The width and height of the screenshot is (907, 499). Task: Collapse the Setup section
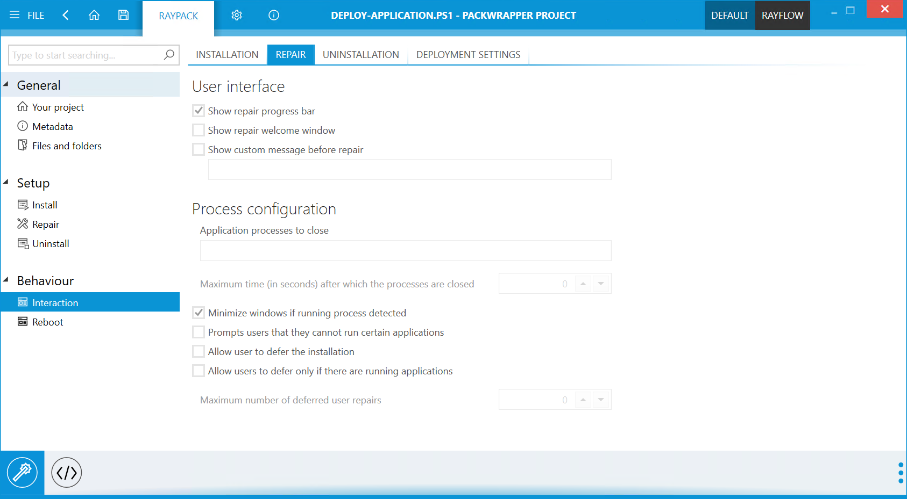click(x=6, y=183)
